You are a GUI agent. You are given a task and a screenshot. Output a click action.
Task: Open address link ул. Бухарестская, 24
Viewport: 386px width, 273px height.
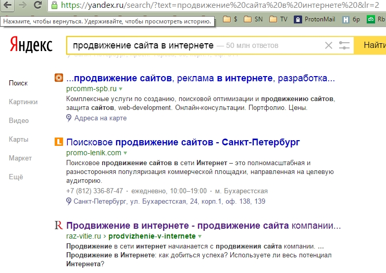pos(169,202)
